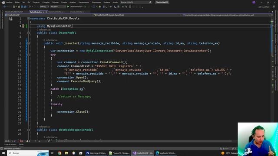
Task: Click the '1 referencia' link above WebHookResponseModel
Action: 43,127
